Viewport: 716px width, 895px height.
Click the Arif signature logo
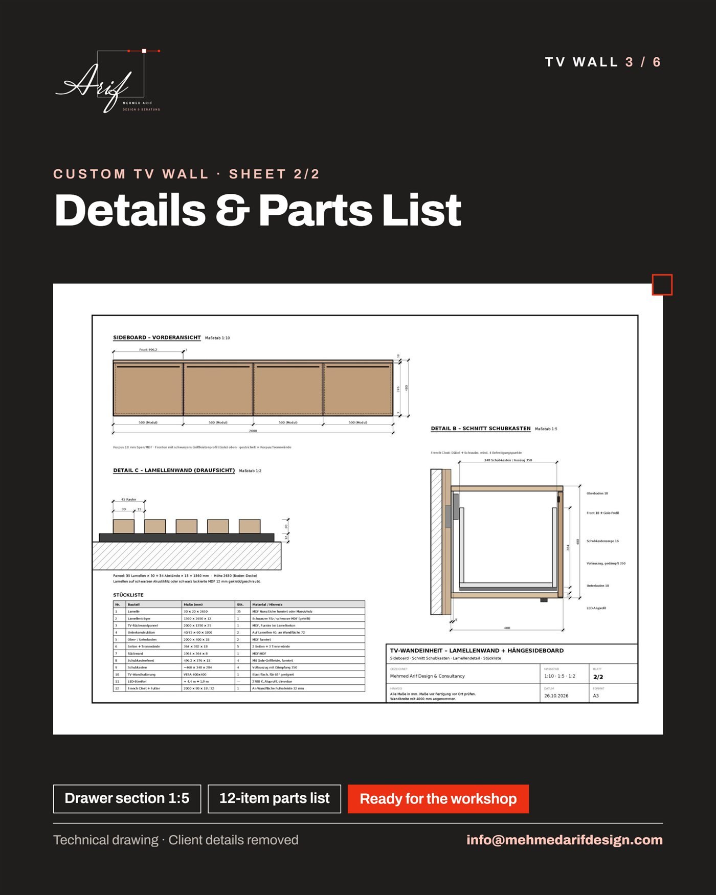tap(108, 81)
